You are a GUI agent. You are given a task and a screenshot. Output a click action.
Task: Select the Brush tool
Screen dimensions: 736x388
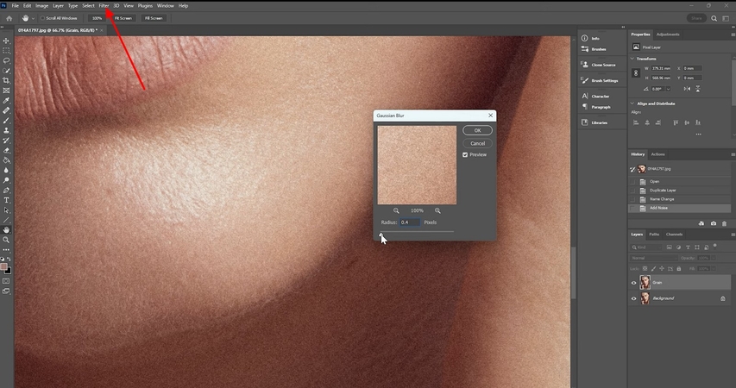click(6, 121)
